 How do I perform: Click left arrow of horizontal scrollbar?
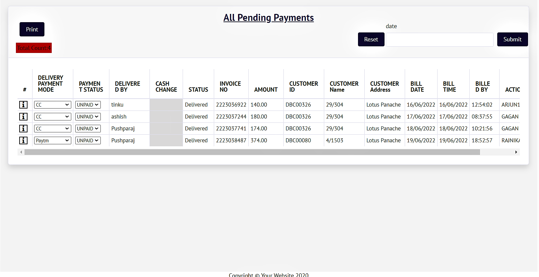(21, 152)
